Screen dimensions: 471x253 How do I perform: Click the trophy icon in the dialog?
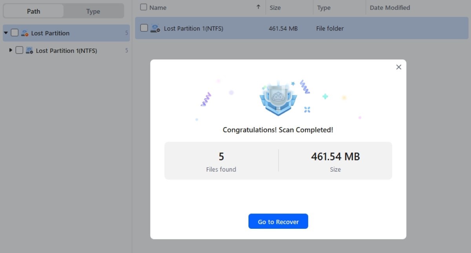(275, 99)
